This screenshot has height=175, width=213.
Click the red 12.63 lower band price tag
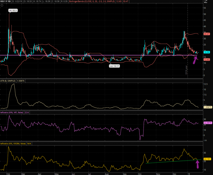click(x=206, y=60)
